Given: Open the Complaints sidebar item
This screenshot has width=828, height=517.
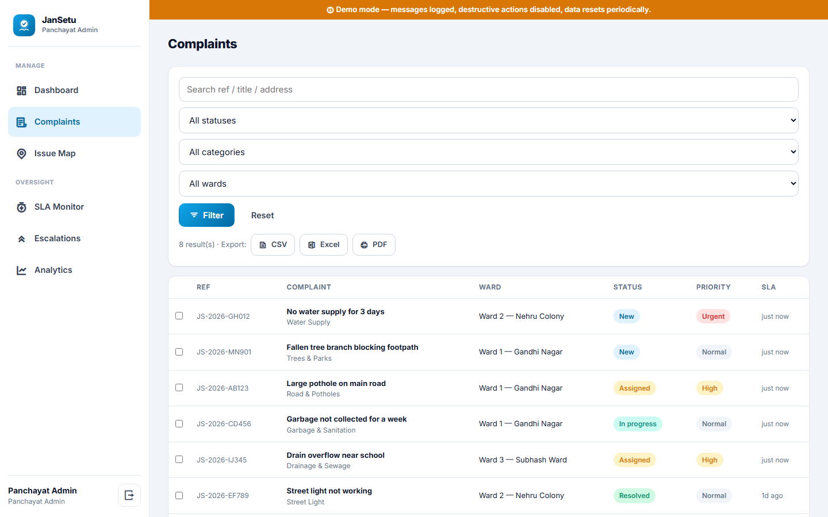Looking at the screenshot, I should (x=74, y=122).
